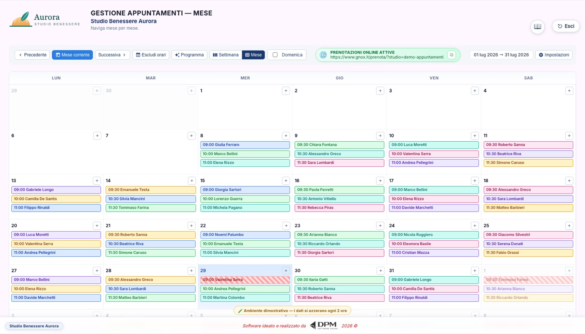
Task: Add appointment on day 6 with plus
Action: coord(97,135)
